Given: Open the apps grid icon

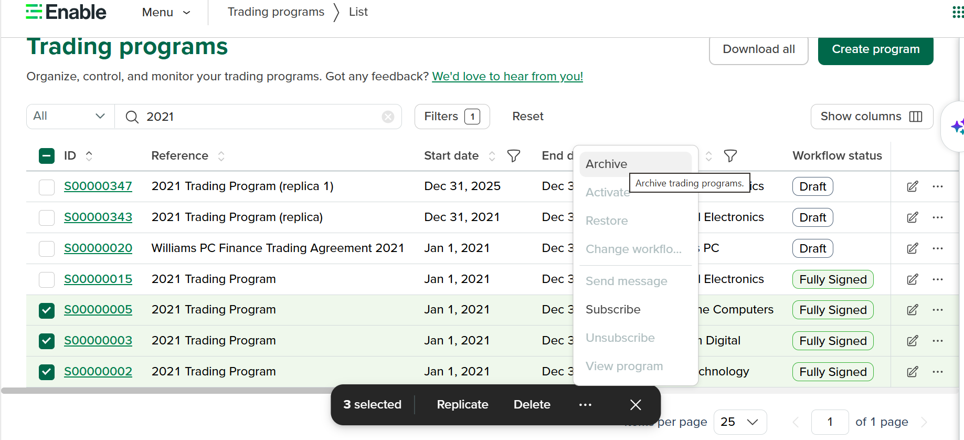Looking at the screenshot, I should [958, 12].
